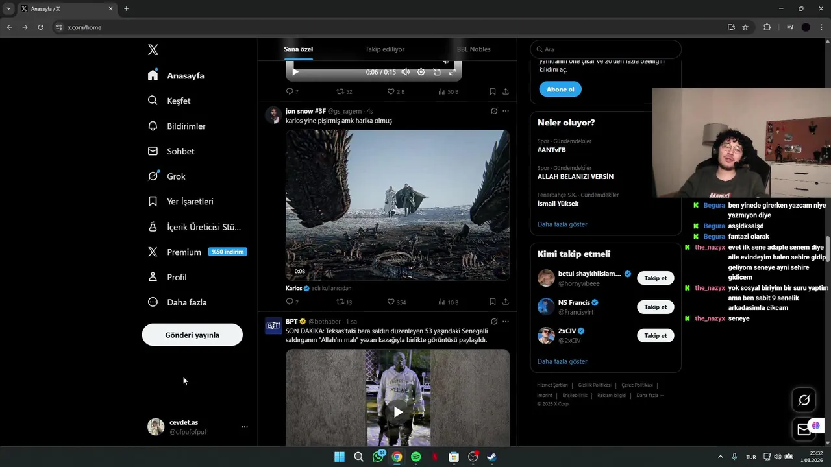The image size is (831, 467).
Task: Open dragon video thumbnail in jon snow post
Action: (397, 205)
